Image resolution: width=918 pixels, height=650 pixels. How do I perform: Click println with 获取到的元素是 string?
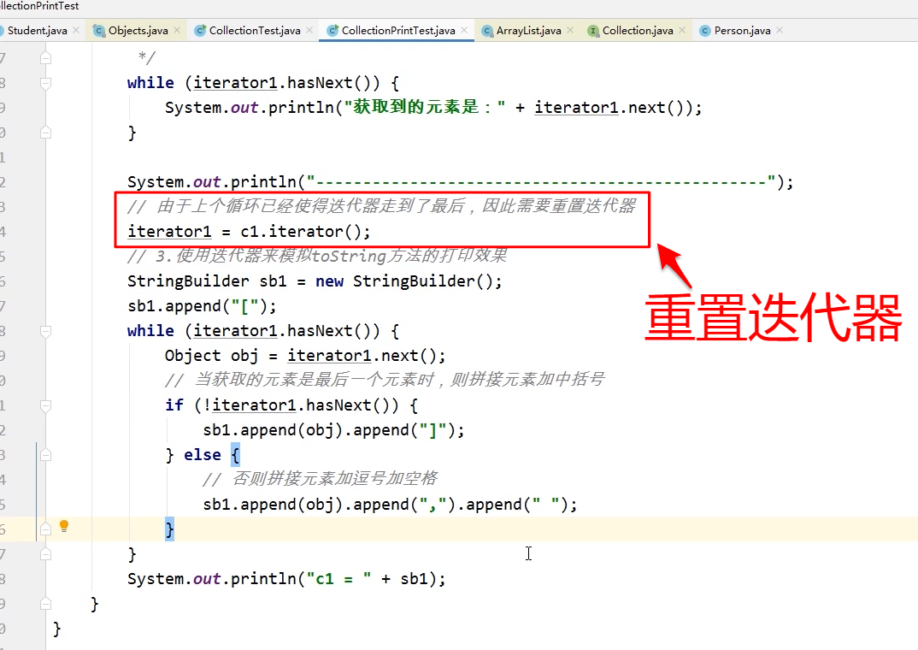(433, 108)
